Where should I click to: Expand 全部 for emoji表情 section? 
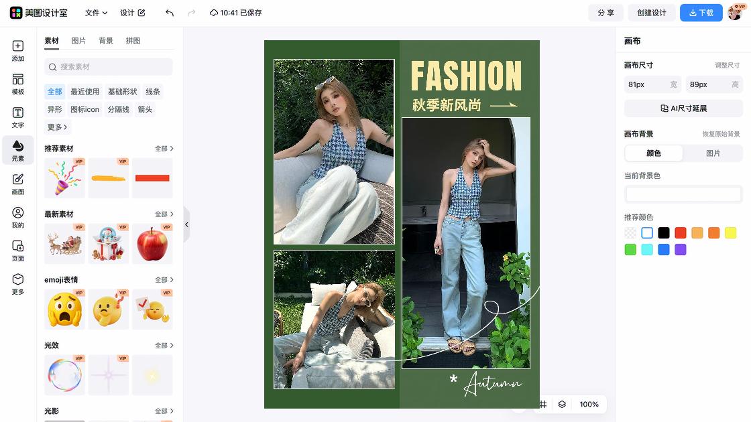click(164, 279)
